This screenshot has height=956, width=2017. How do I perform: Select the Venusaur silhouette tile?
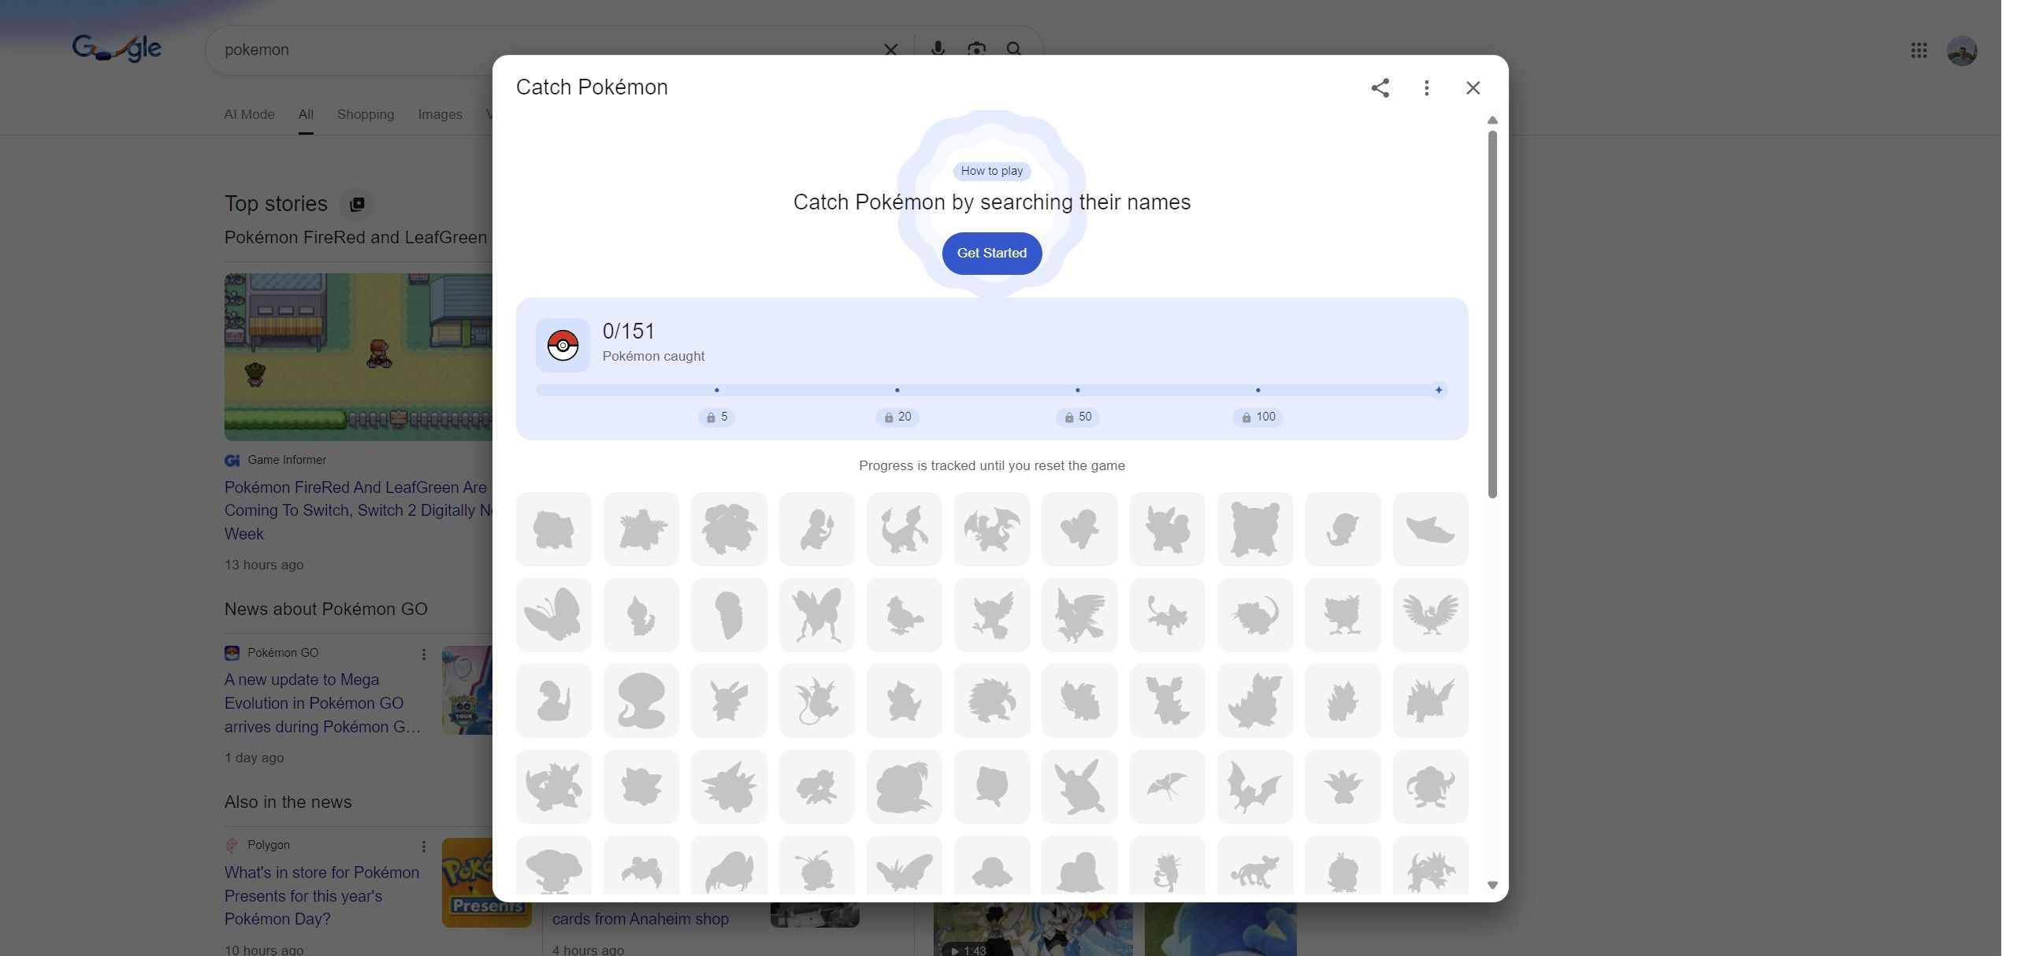point(729,529)
